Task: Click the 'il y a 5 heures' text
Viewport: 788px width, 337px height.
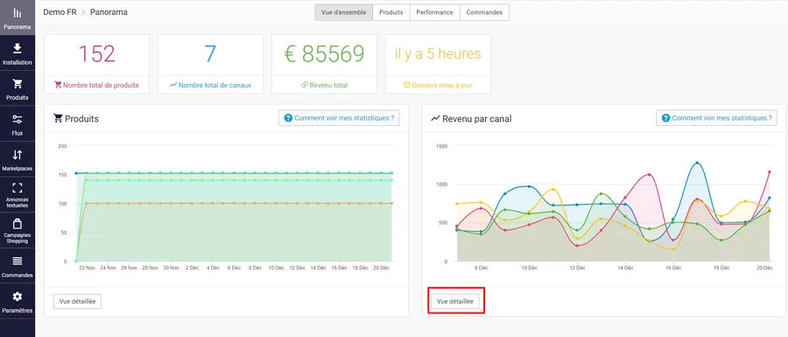Action: (438, 54)
